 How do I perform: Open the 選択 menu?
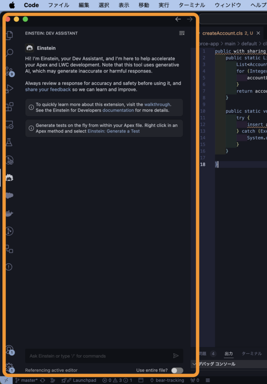tap(104, 5)
